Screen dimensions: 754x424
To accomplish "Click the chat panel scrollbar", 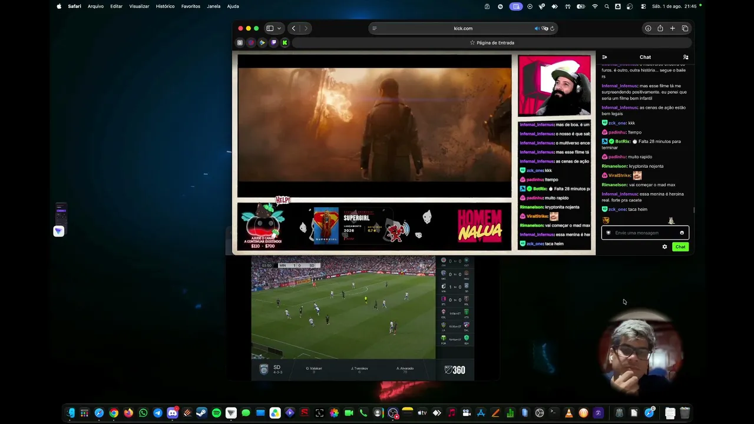I will (x=693, y=210).
